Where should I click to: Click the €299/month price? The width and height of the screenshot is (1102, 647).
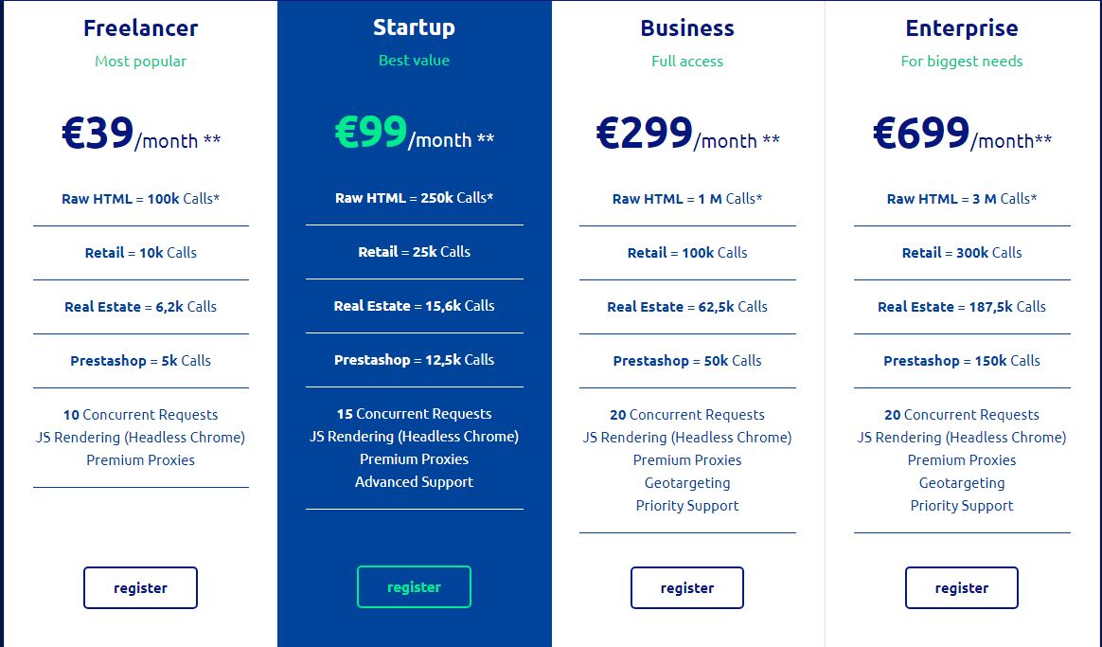[687, 133]
